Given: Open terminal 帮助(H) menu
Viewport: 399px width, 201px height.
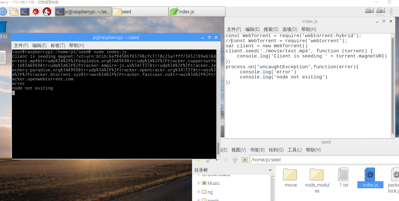Looking at the screenshot, I should tap(76, 46).
